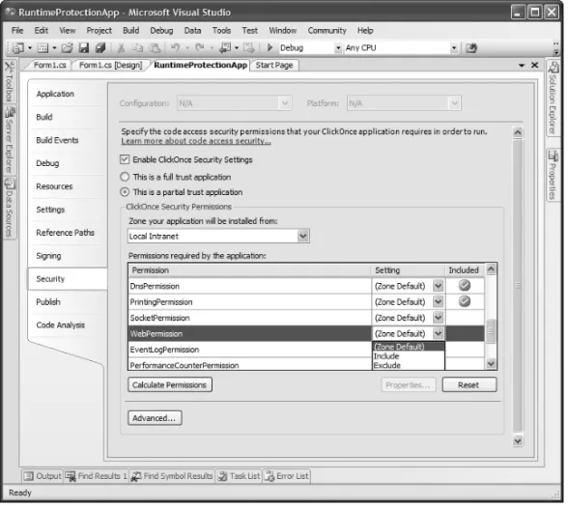
Task: Select This is a full trust application
Action: (125, 177)
